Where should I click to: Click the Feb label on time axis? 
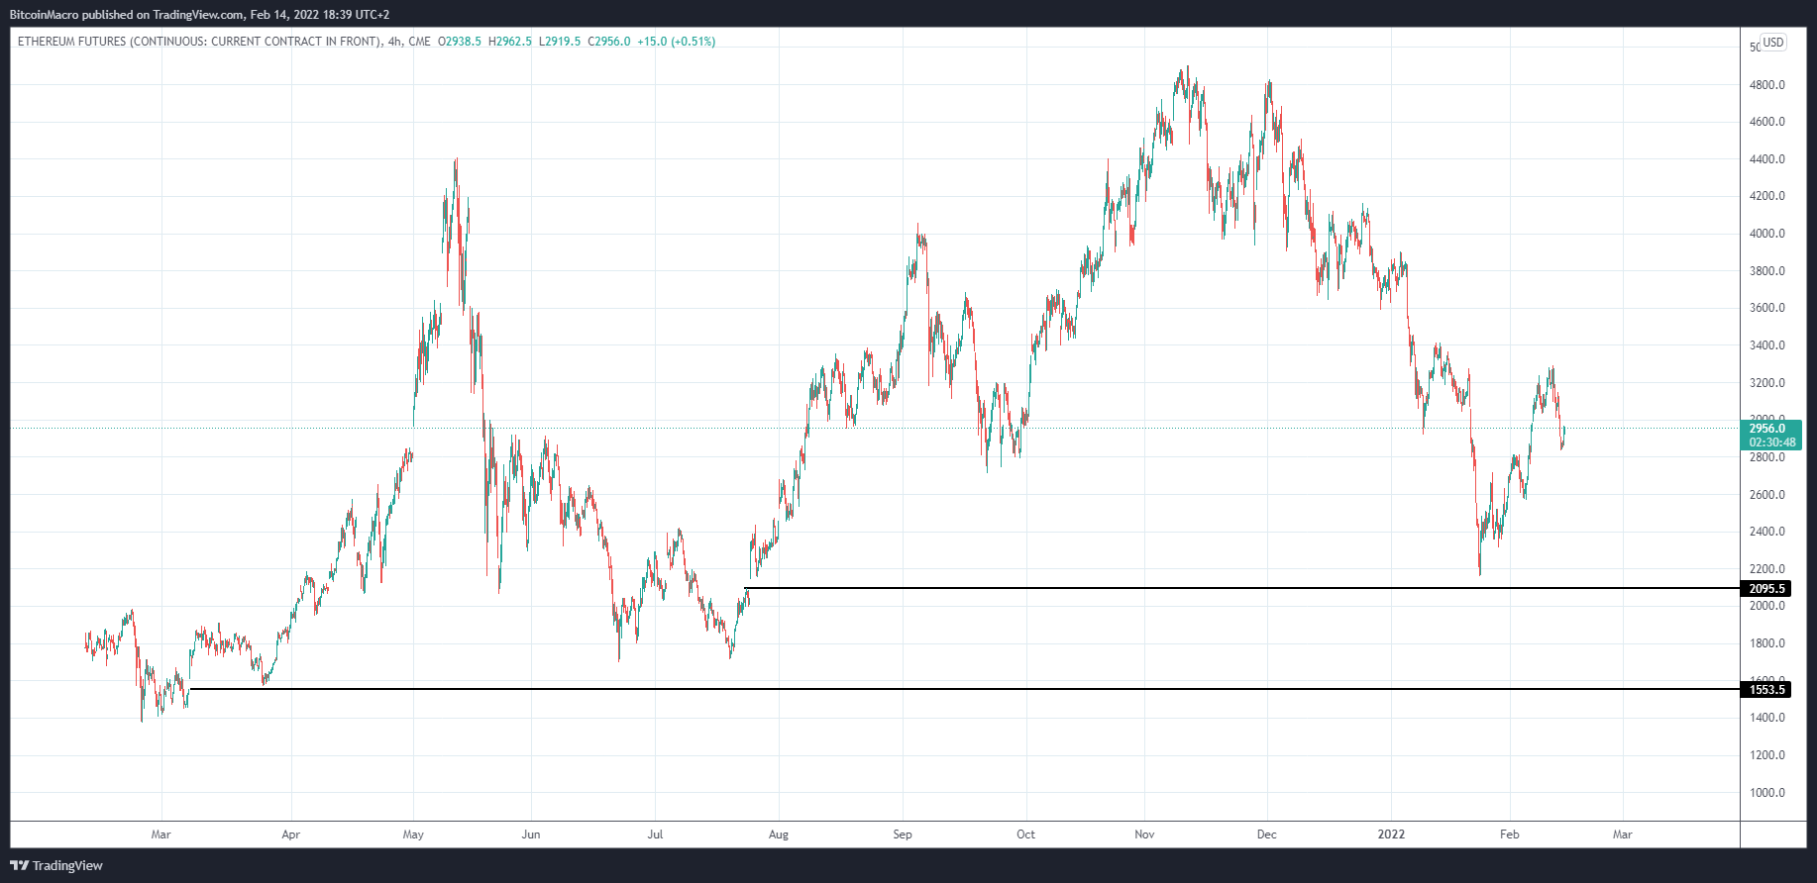tap(1509, 834)
